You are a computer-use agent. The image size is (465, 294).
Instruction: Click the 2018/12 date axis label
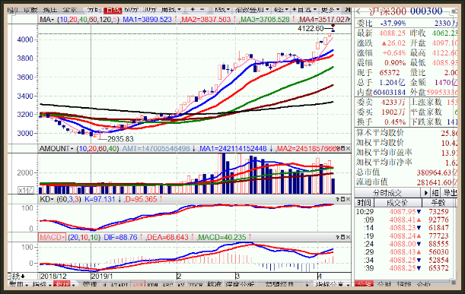pos(54,277)
